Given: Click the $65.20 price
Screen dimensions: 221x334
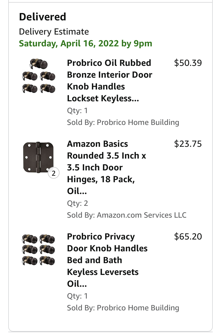Looking at the screenshot, I should tap(188, 237).
